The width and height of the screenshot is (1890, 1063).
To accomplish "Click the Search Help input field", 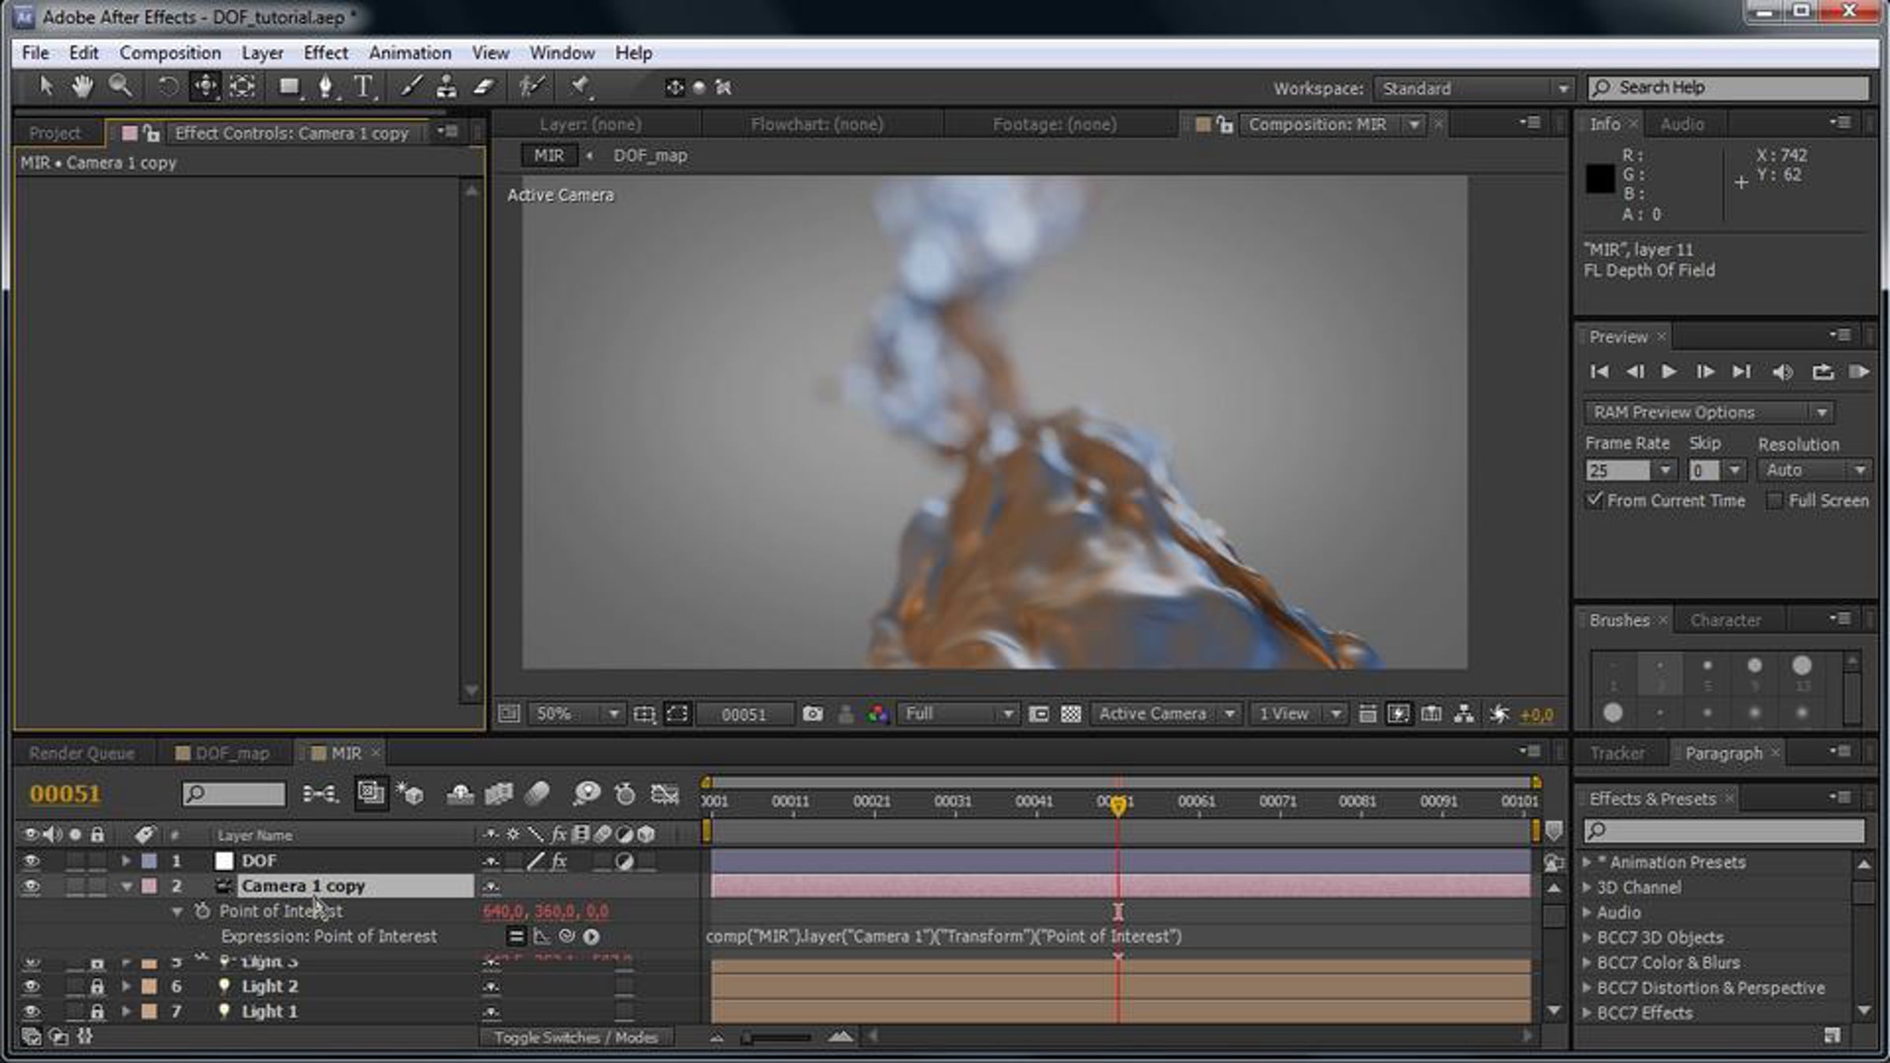I will pyautogui.click(x=1728, y=87).
